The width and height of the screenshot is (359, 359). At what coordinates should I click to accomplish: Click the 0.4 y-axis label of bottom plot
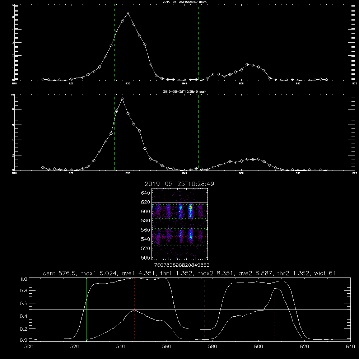pos(24,316)
